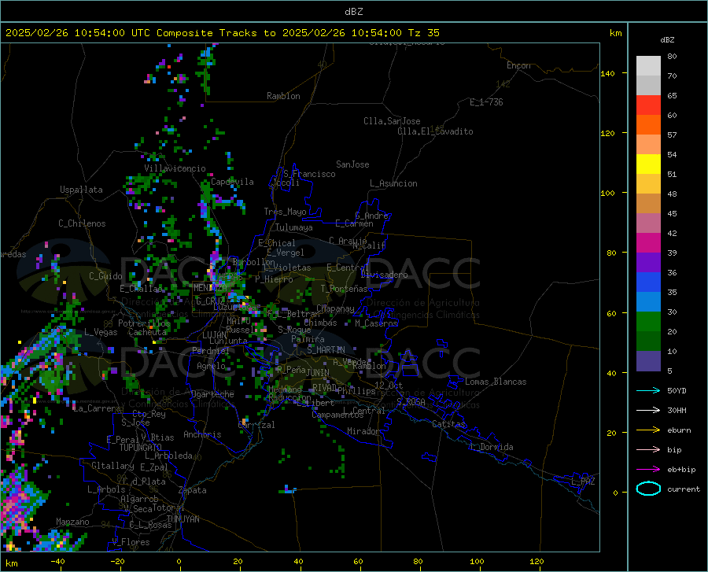The height and width of the screenshot is (572, 708).
Task: Click the '50YD' legend label
Action: pos(677,390)
